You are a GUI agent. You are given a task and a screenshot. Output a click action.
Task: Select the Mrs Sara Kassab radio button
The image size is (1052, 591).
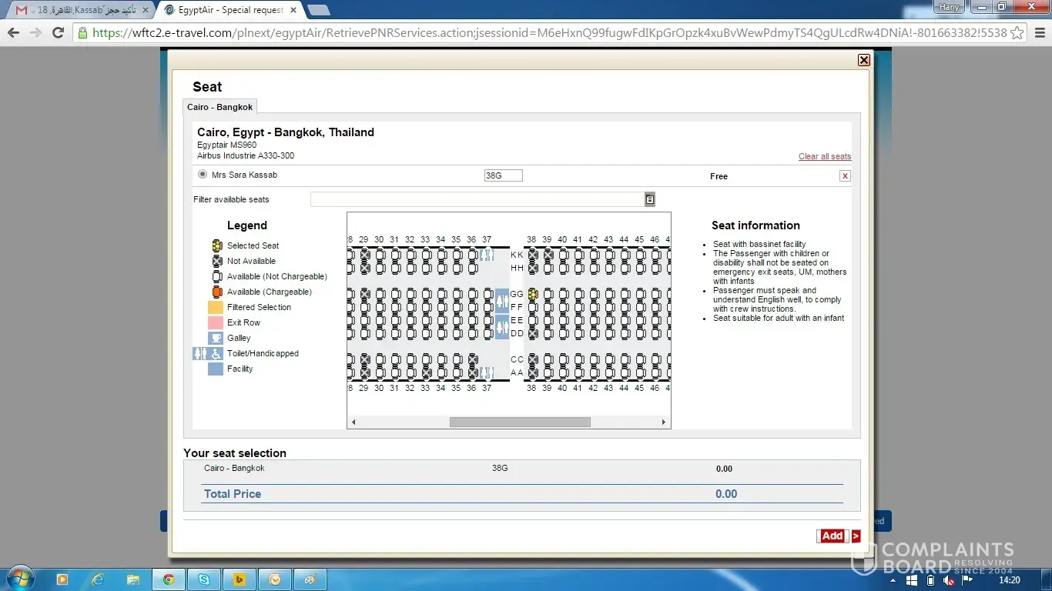pos(203,175)
